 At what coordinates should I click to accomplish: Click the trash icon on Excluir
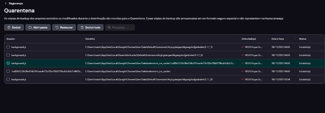[x=9, y=27]
